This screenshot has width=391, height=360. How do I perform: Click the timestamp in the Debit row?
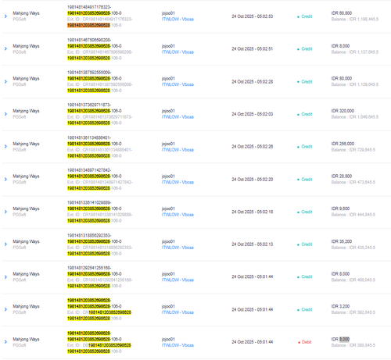click(253, 342)
